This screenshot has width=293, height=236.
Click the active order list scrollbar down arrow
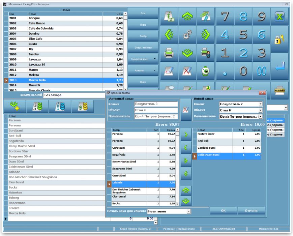177,204
